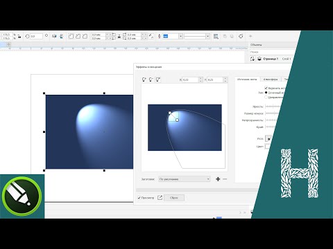The width and height of the screenshot is (333, 249).
Task: Open the outline width dropdown
Action: 180,36
